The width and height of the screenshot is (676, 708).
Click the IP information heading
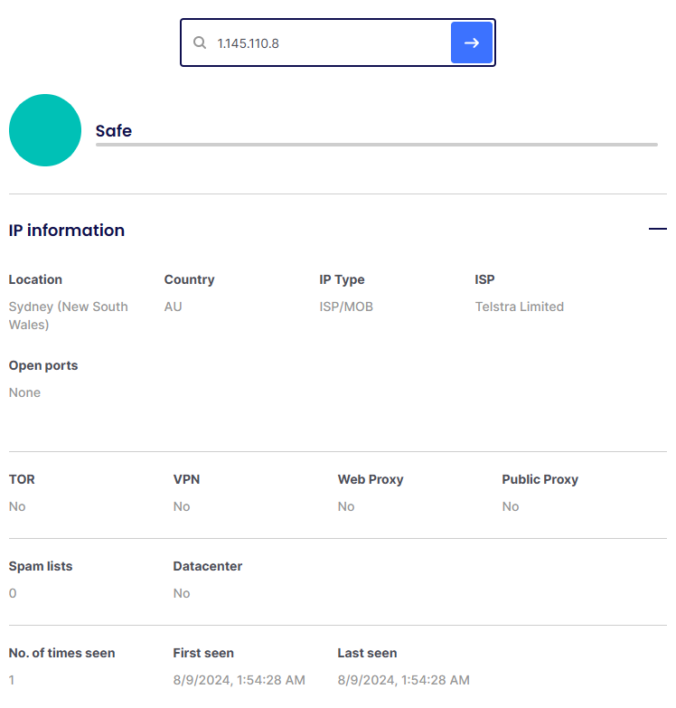click(x=67, y=231)
